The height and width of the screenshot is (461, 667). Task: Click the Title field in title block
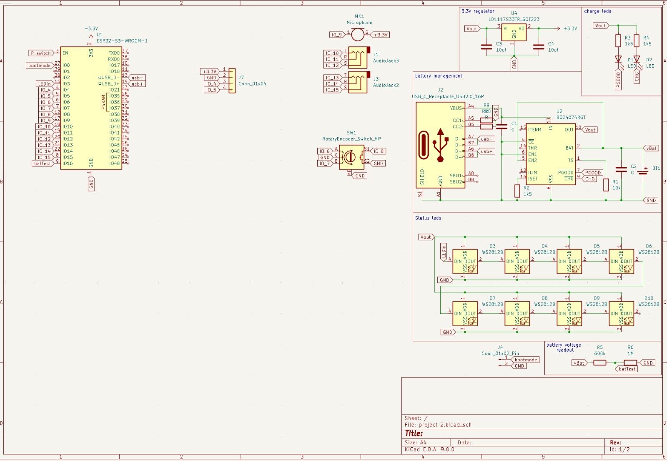click(414, 433)
